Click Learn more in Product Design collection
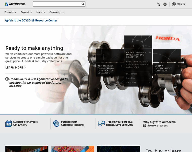192x152 pixels. [132, 74]
